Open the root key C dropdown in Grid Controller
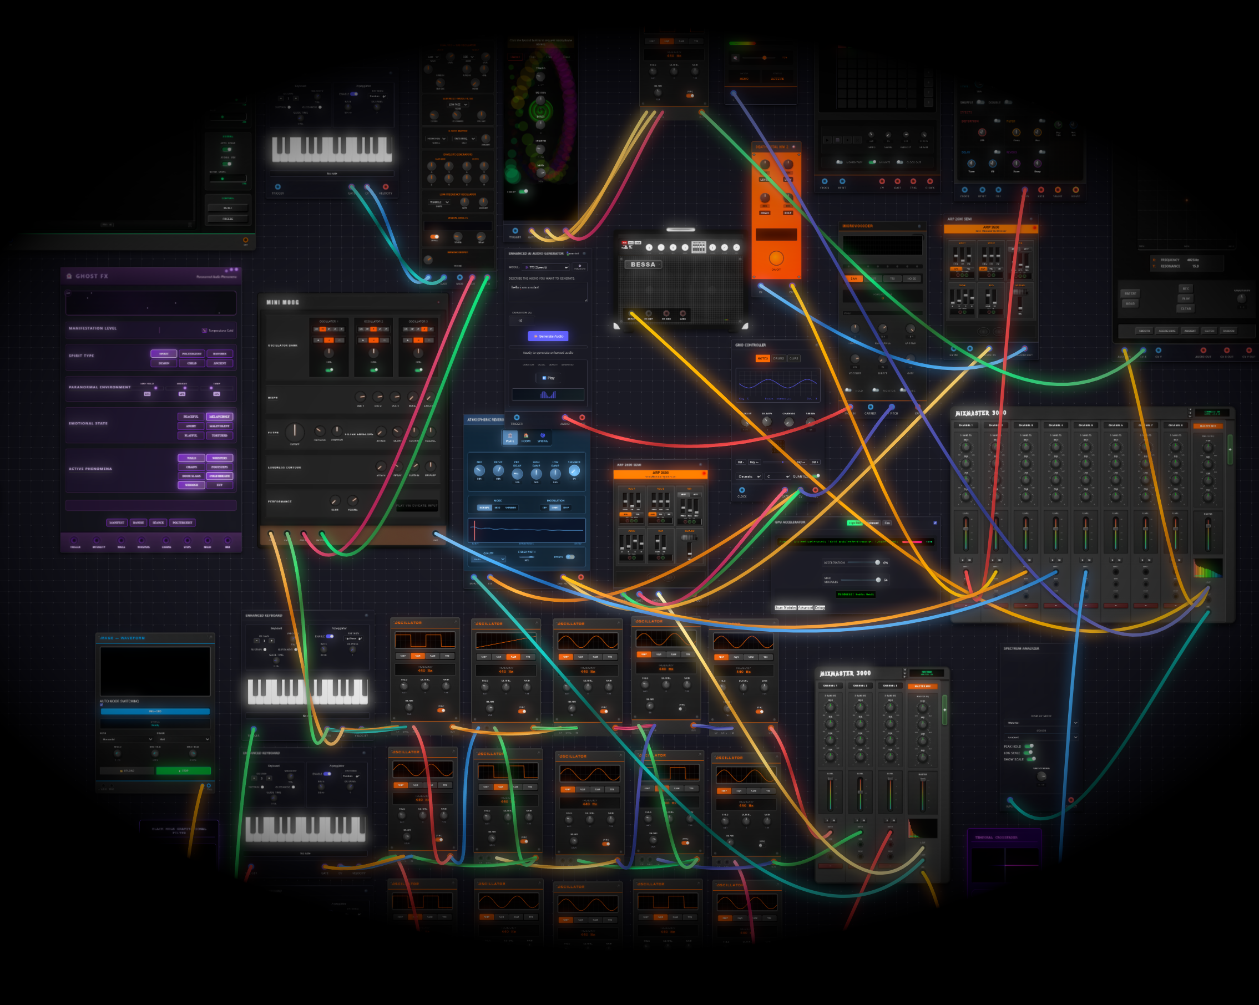Screen dimensions: 1259x1005 pos(778,476)
